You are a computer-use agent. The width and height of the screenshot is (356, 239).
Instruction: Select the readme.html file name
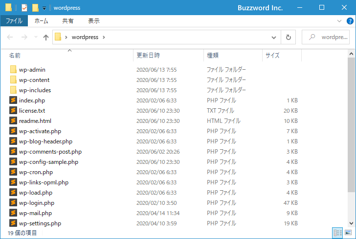[x=35, y=121]
